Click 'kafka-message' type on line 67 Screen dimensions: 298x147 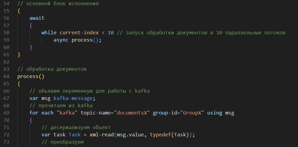click(73, 98)
